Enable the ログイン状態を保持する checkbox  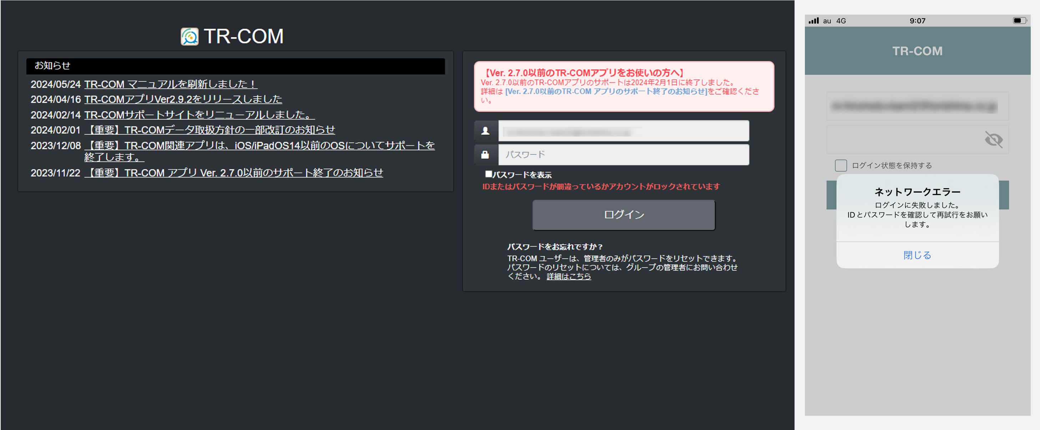[x=841, y=165]
